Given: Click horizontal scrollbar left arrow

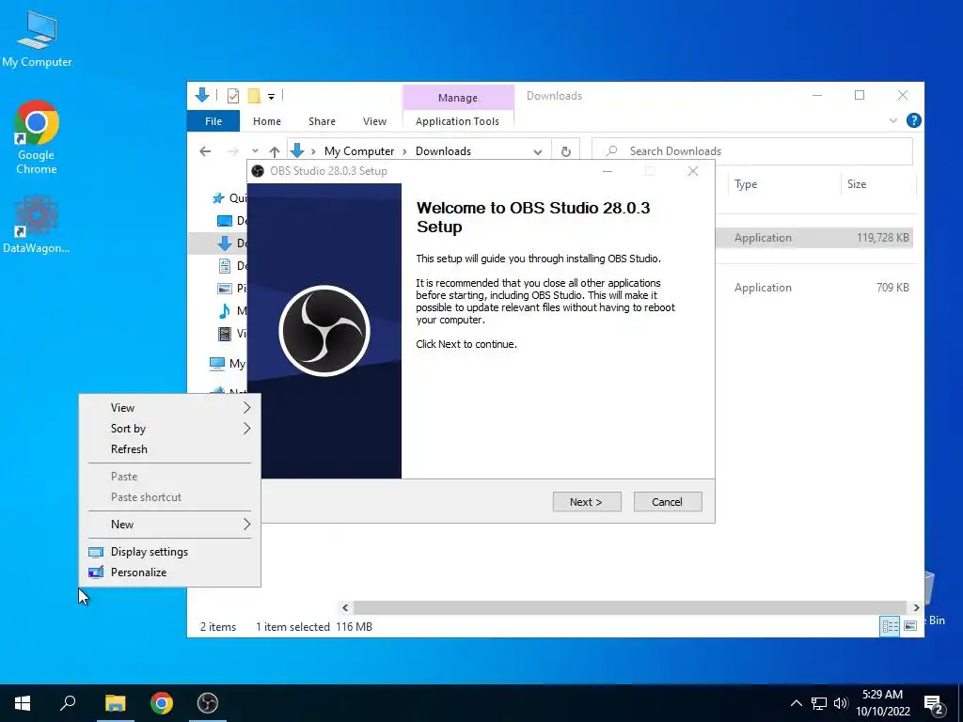Looking at the screenshot, I should pos(345,608).
